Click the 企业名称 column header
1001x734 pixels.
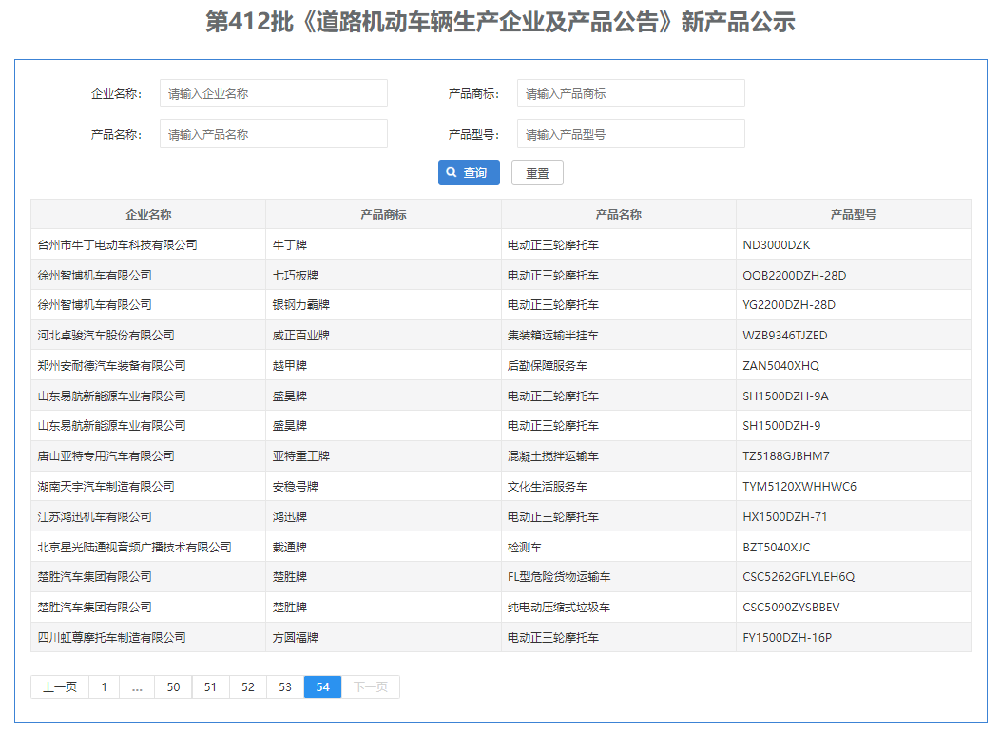click(x=148, y=215)
